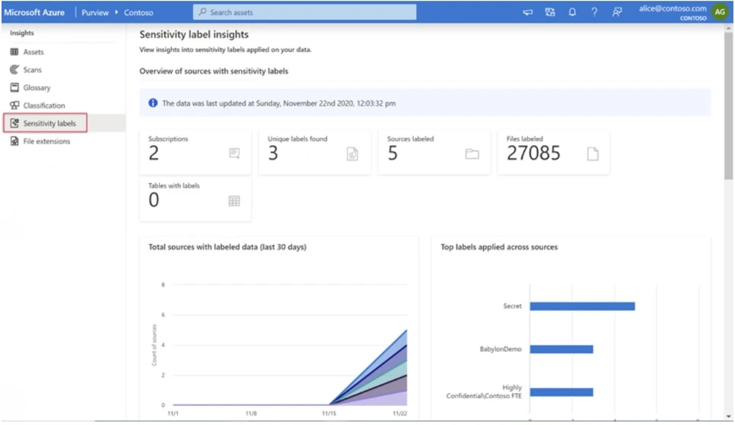The image size is (735, 425).
Task: Go to Scans insights
Action: (32, 70)
